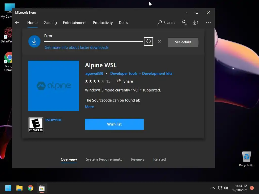259x194 pixels.
Task: Click the star rating
Action: pyautogui.click(x=95, y=81)
